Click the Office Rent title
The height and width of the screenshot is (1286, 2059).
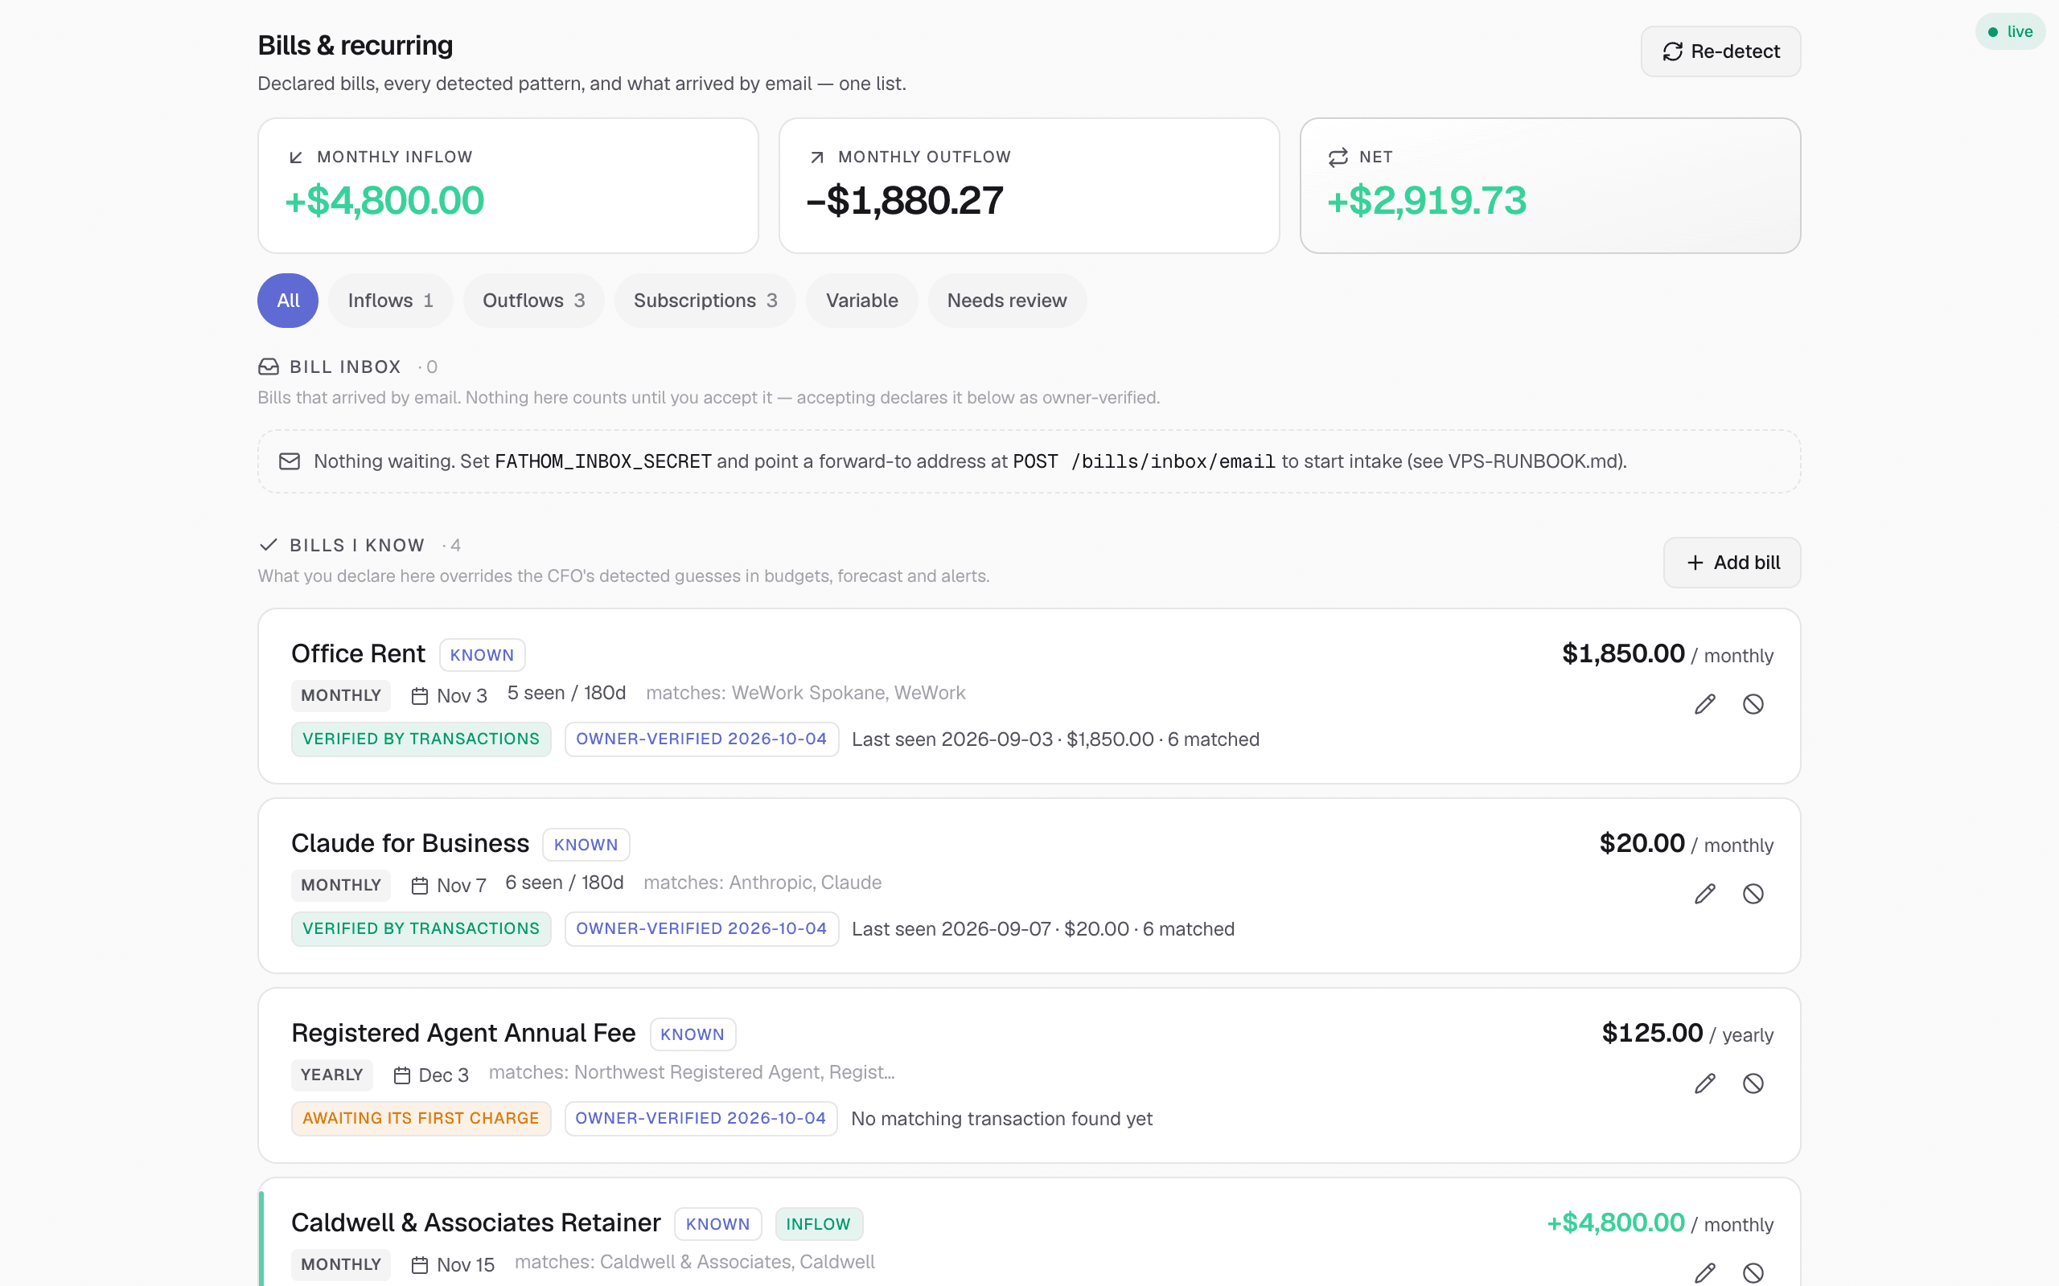coord(358,653)
